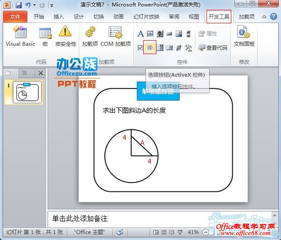Select slide 1 thumbnail in panel
281x240 pixels.
27,92
